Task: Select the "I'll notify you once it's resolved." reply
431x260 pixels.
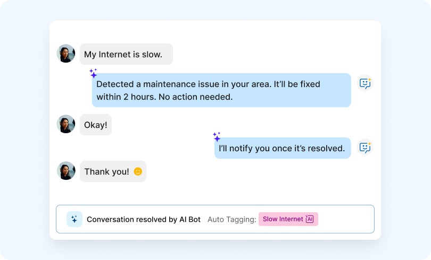Action: [282, 148]
